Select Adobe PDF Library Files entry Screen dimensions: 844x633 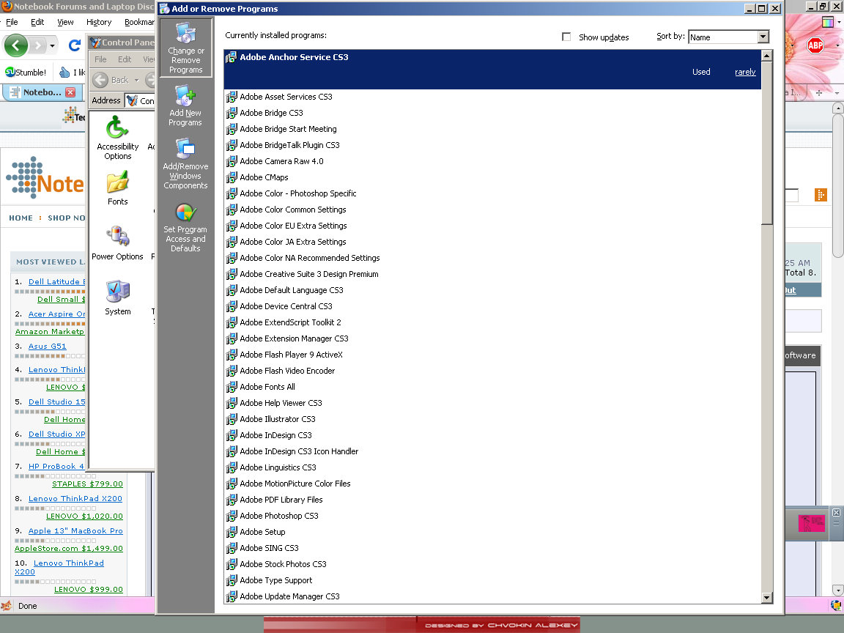coord(281,500)
